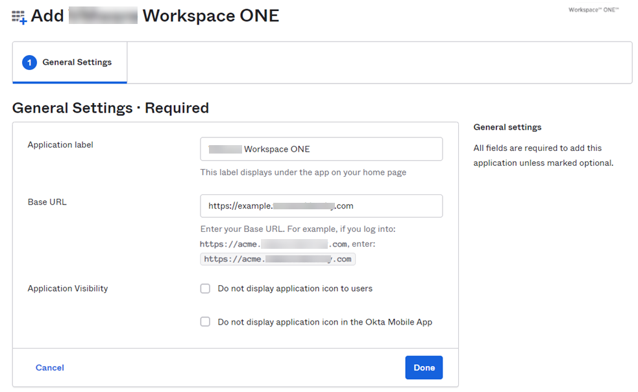Check Do not display icon in Okta Mobile App
The width and height of the screenshot is (638, 392).
click(x=205, y=322)
